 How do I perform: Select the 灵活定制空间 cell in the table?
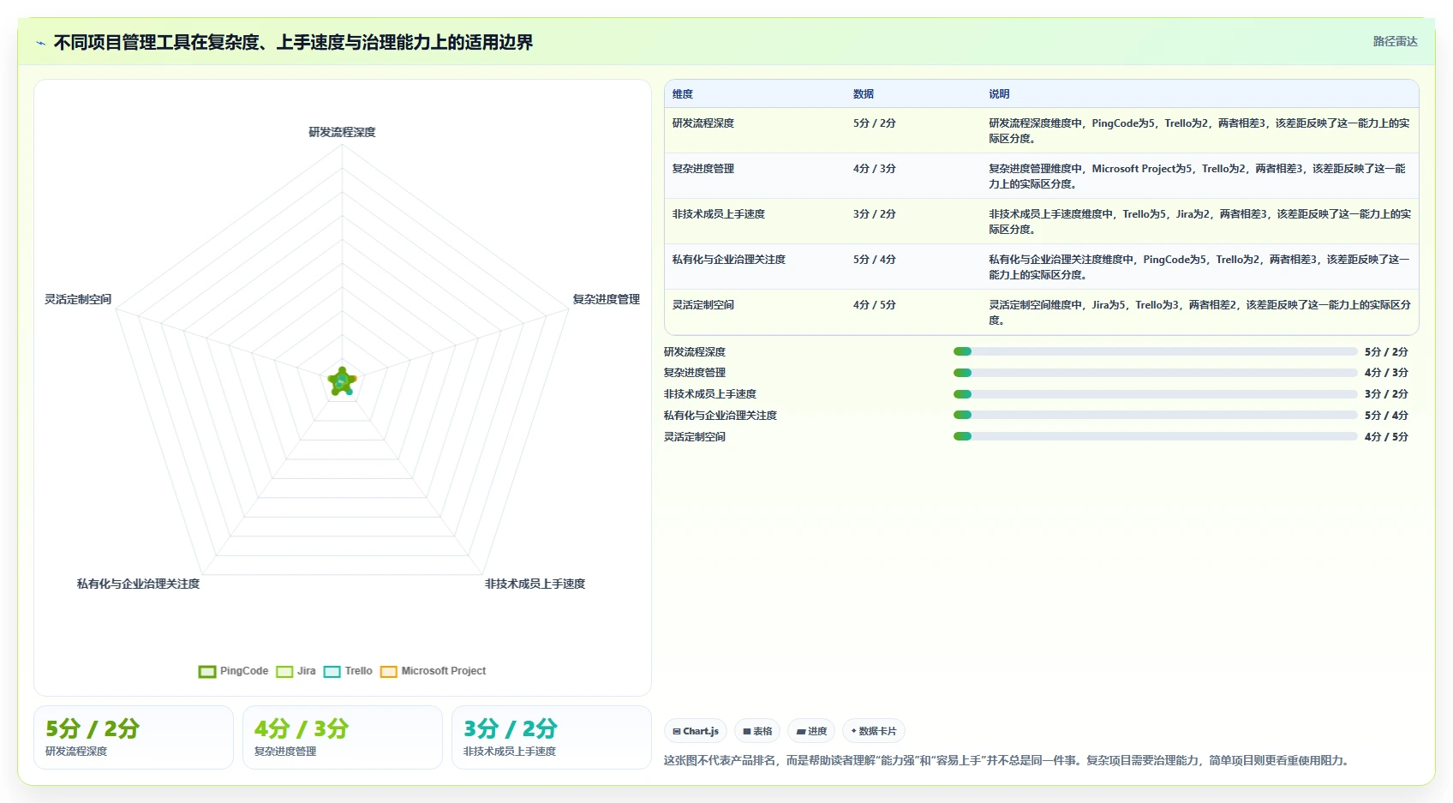click(703, 305)
